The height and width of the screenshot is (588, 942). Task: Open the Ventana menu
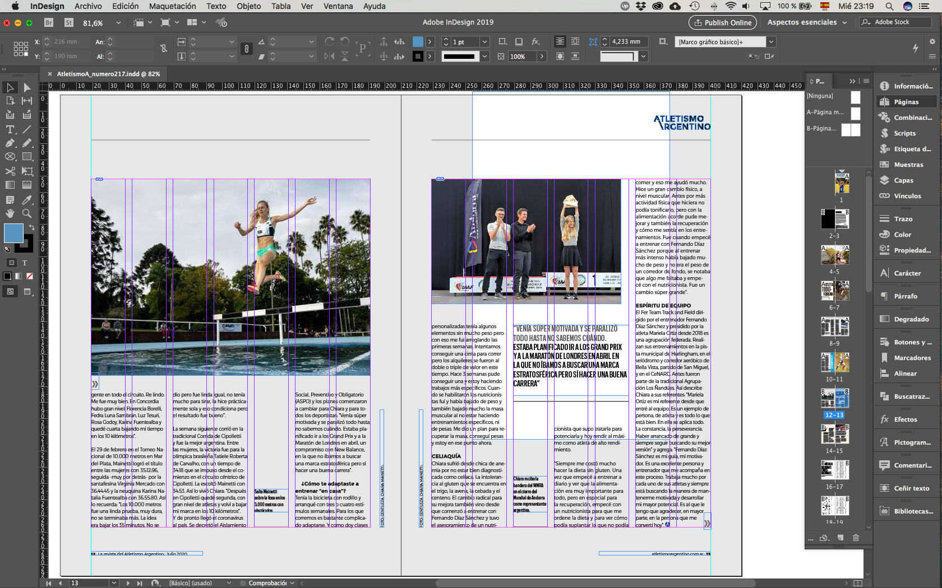point(338,6)
